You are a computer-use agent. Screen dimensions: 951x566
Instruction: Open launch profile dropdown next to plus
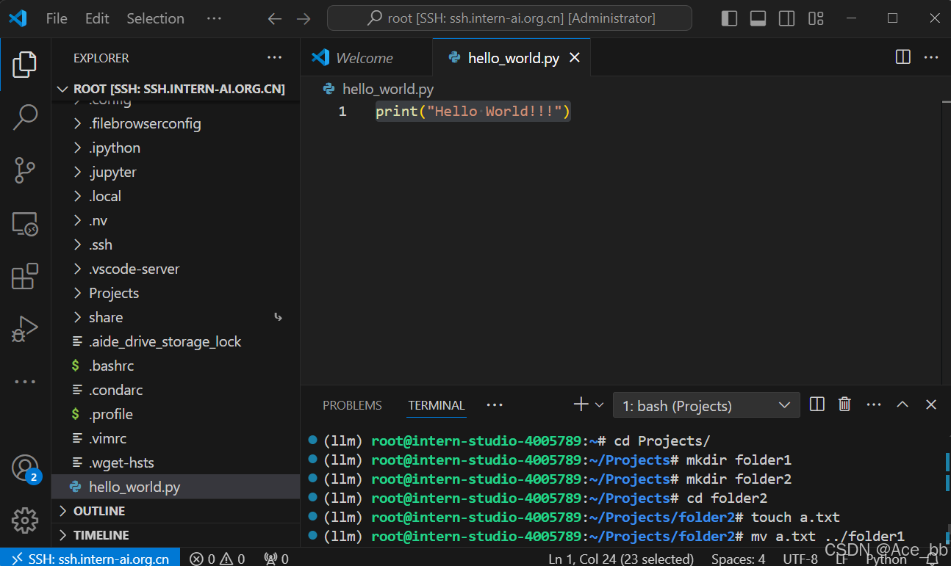(x=599, y=404)
